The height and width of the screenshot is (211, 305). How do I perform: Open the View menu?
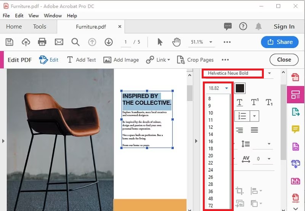click(x=34, y=16)
